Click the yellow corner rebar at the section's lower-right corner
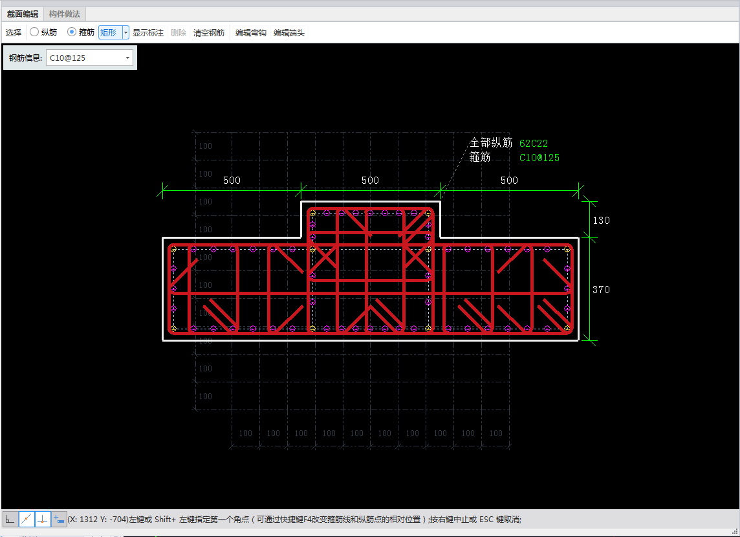The width and height of the screenshot is (740, 537). point(567,329)
